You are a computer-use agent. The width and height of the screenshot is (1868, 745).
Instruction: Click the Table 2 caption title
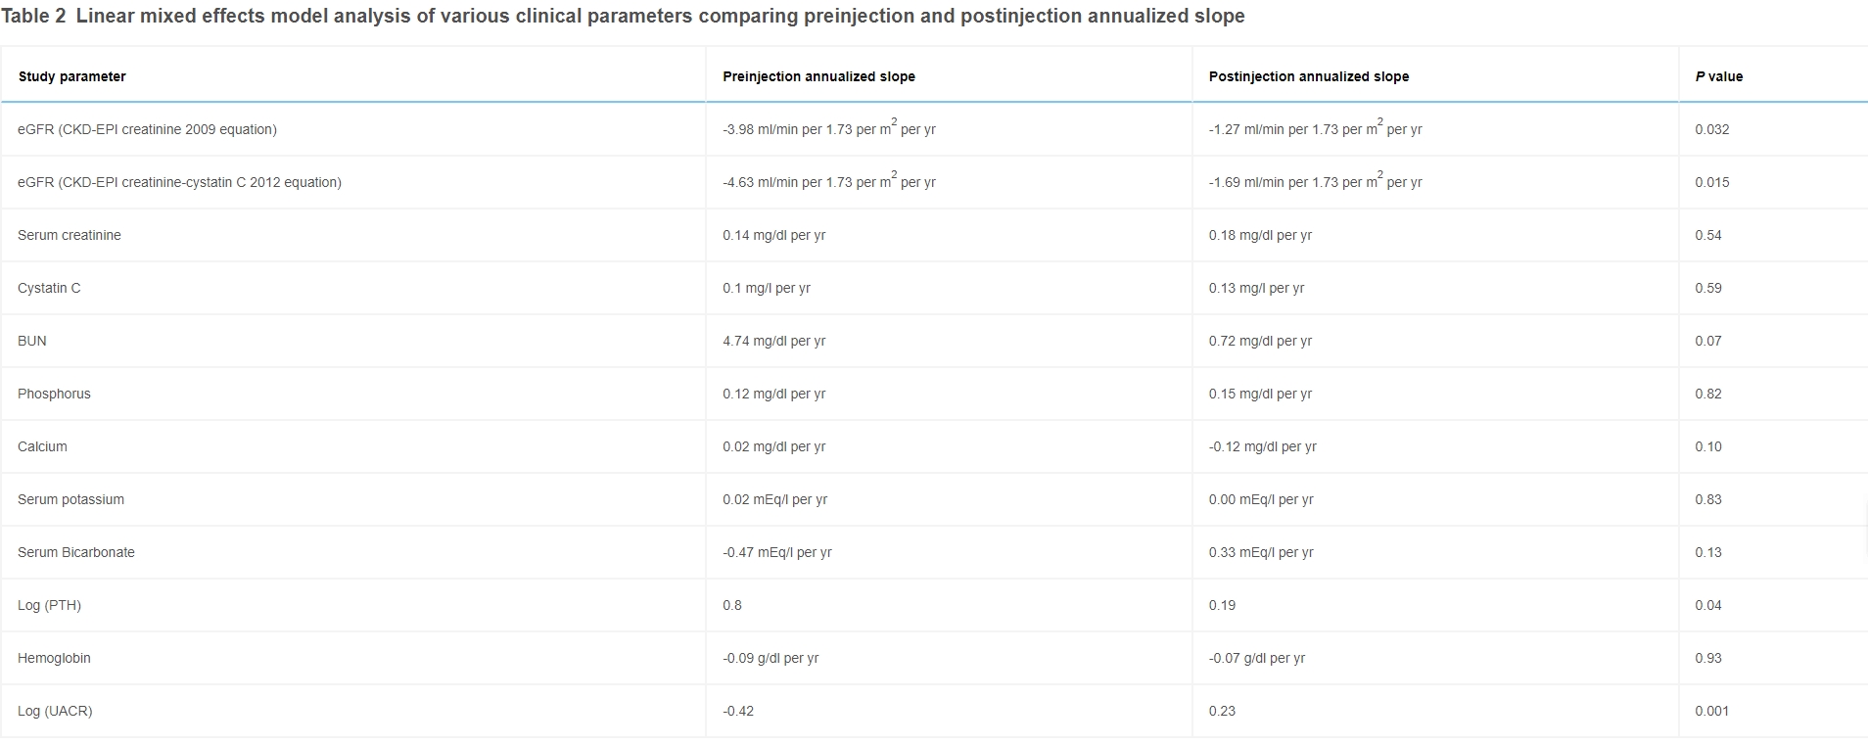pos(623,17)
